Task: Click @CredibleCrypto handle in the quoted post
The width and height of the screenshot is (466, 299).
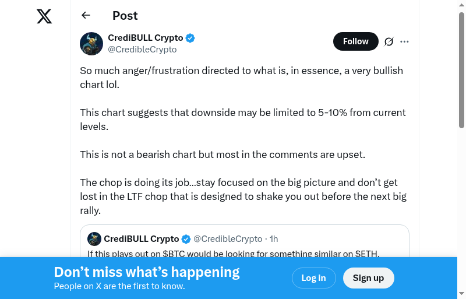Action: click(x=228, y=239)
